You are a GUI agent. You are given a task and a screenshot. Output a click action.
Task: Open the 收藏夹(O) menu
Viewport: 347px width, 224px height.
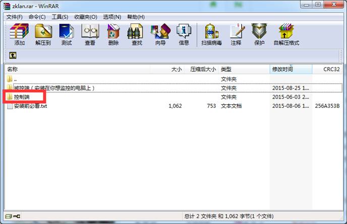[86, 17]
